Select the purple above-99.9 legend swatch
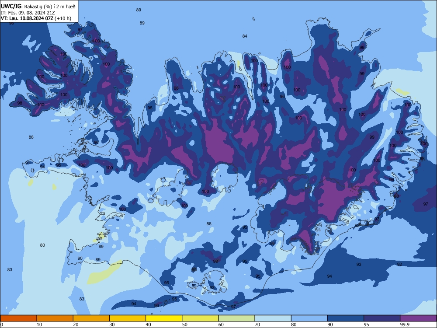This screenshot has width=437, height=328. pos(418,318)
